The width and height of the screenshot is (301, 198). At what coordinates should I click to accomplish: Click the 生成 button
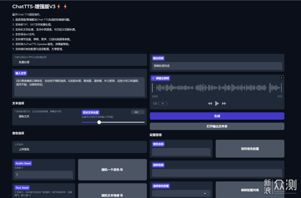pos(217,116)
